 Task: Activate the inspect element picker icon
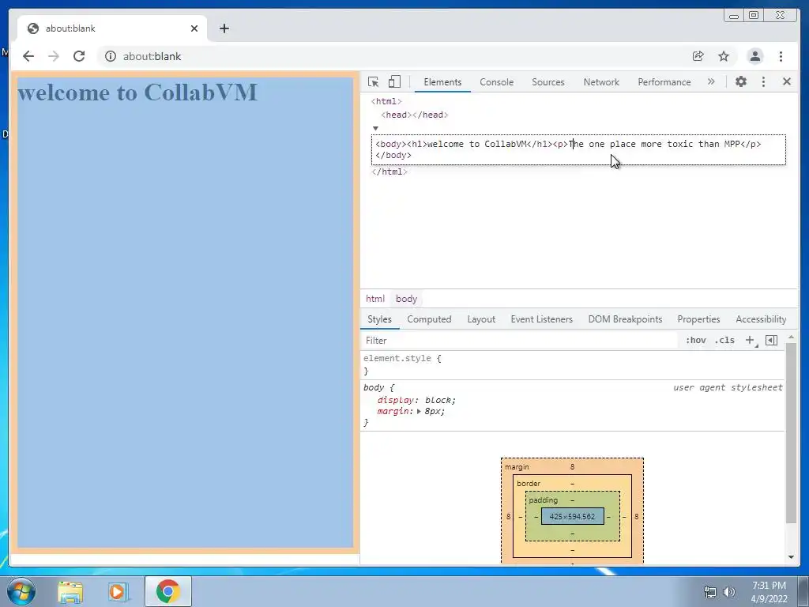[373, 81]
